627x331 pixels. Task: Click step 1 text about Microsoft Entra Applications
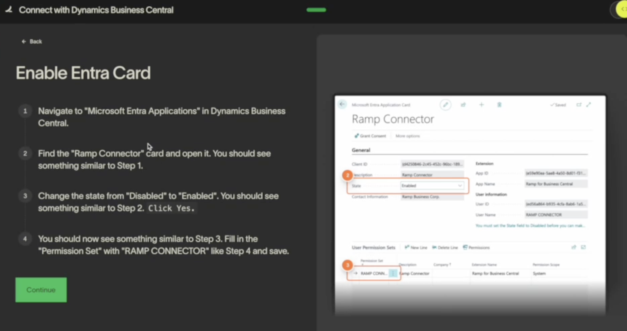click(162, 117)
